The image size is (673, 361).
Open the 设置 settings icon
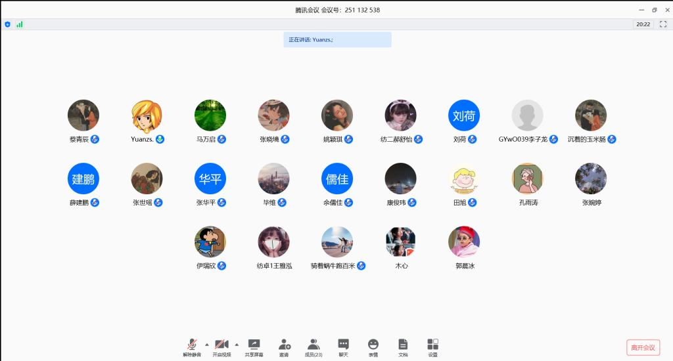click(432, 346)
